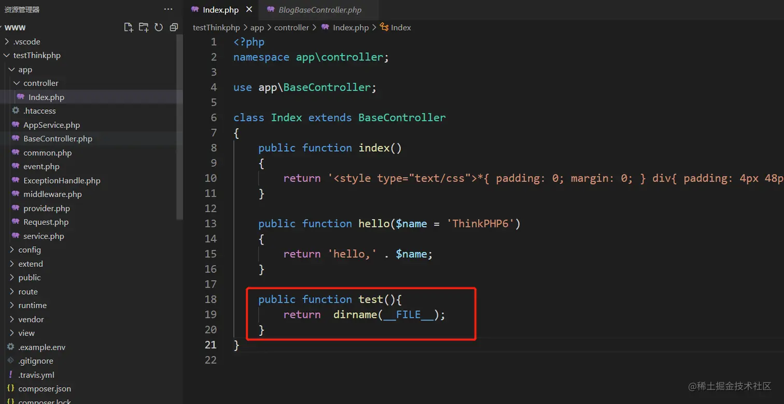This screenshot has height=404, width=784.
Task: Click the test function name on line 18
Action: pos(371,299)
